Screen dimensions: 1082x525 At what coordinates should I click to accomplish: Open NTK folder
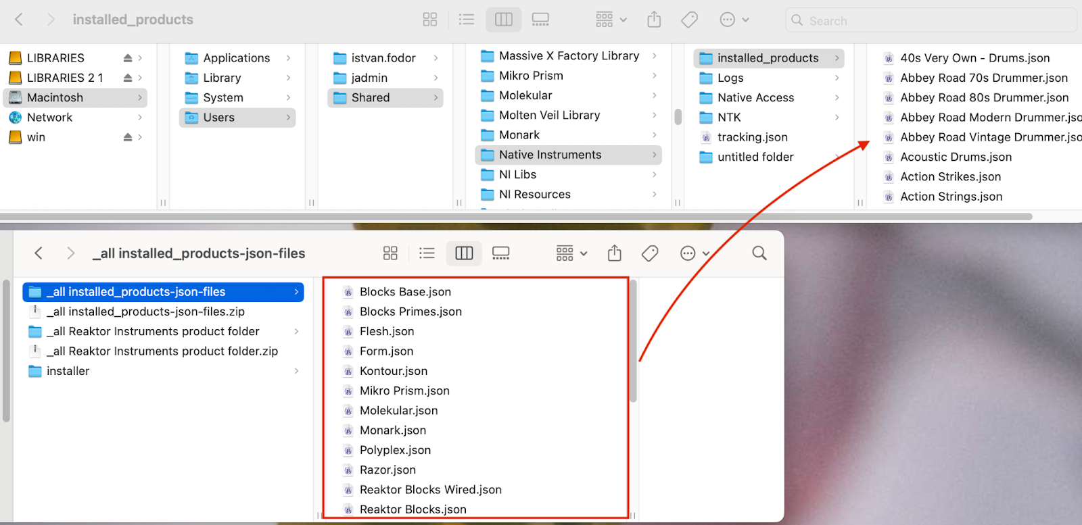[x=769, y=118]
